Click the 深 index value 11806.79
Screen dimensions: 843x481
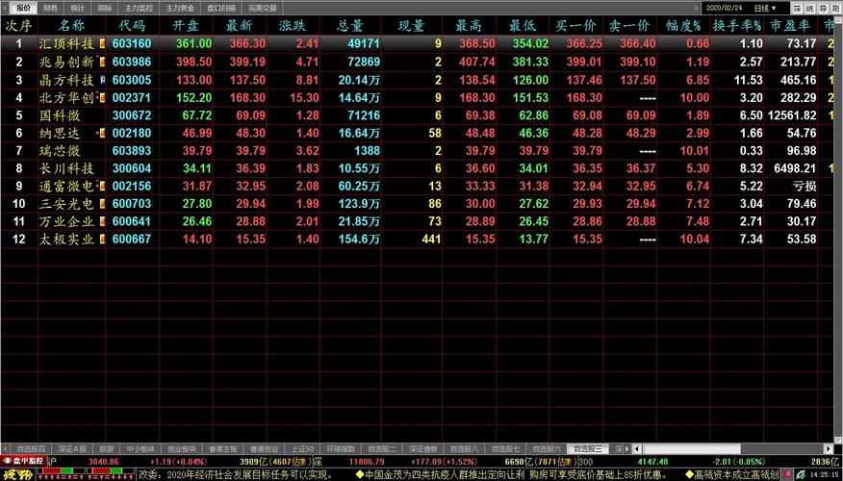click(x=367, y=462)
